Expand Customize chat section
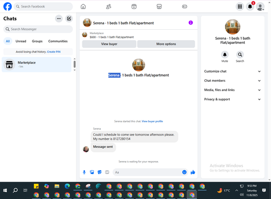 (x=233, y=71)
